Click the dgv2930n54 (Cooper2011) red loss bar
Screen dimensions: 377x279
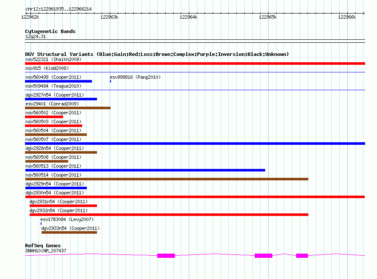[x=195, y=197]
